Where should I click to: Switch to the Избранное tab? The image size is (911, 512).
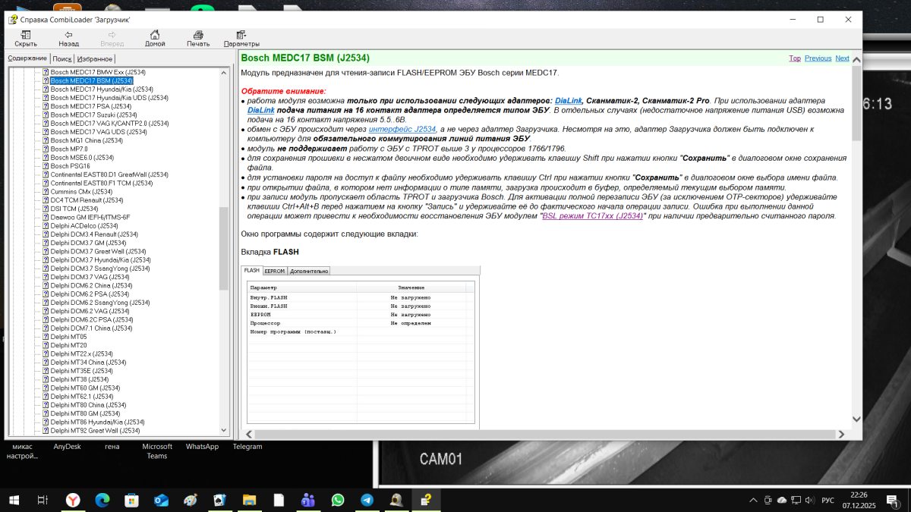(x=95, y=58)
